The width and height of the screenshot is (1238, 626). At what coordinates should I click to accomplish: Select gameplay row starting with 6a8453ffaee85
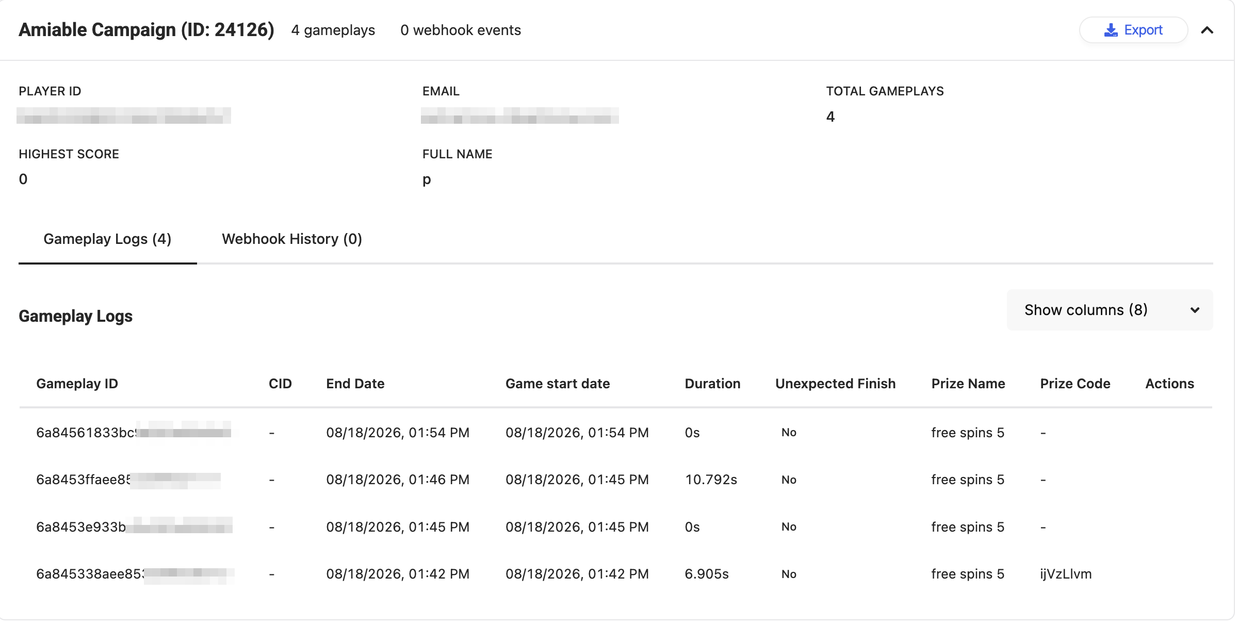click(x=615, y=480)
